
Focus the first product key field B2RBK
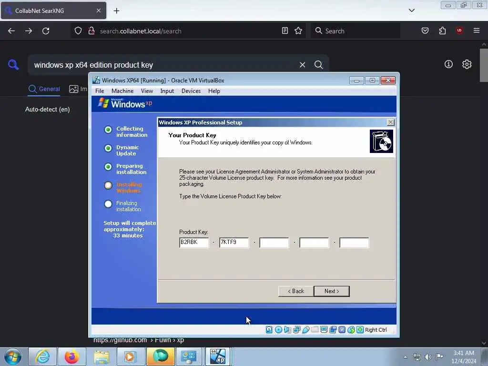click(x=194, y=243)
